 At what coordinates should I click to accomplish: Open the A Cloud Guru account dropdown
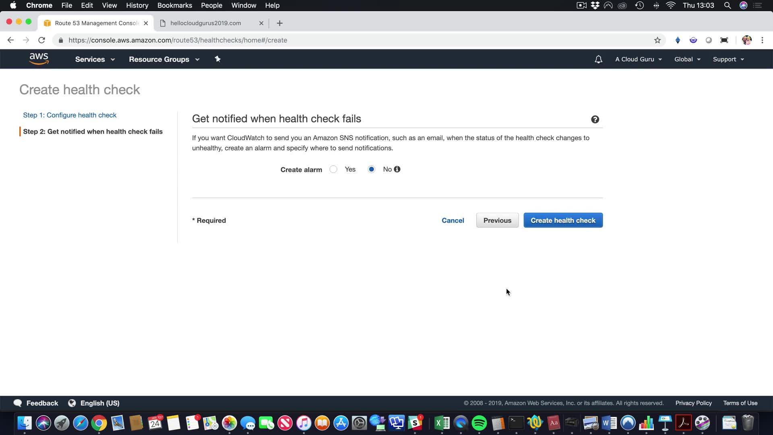tap(638, 59)
